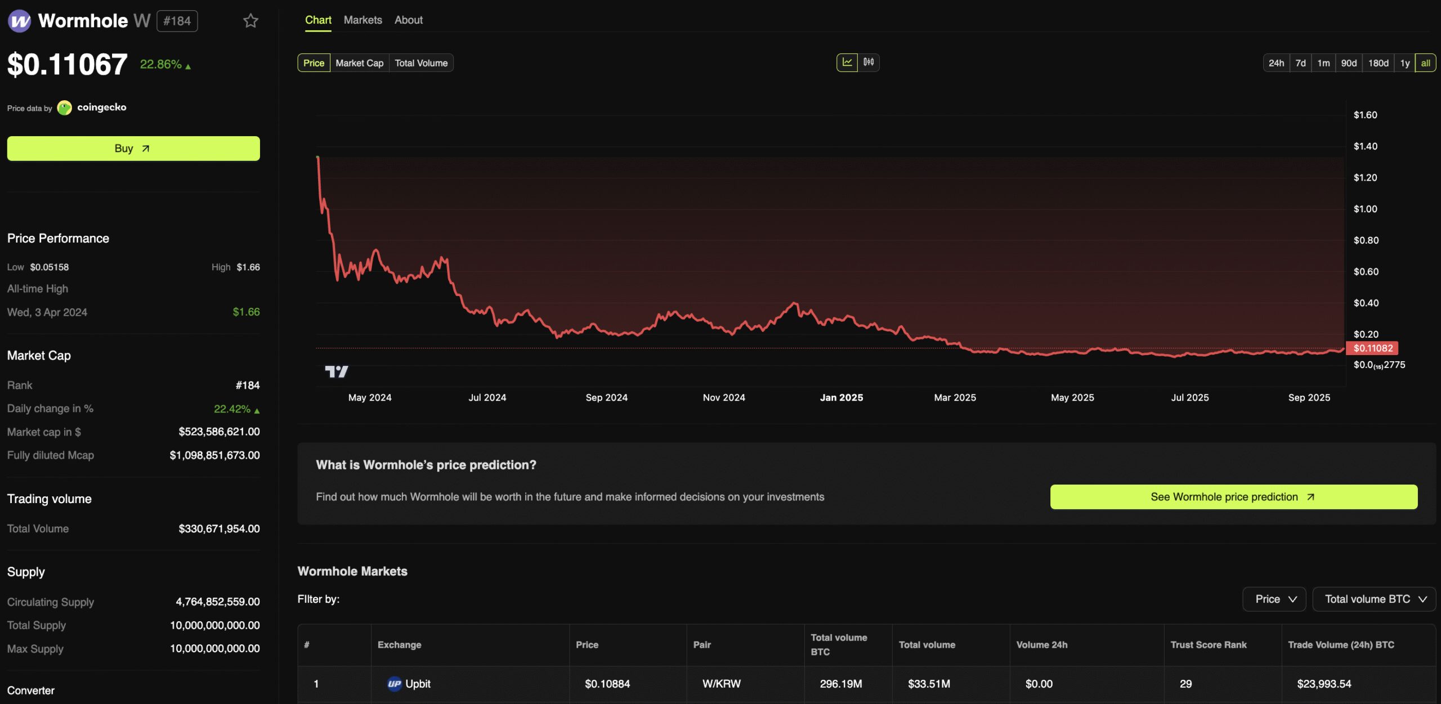Open the Price filter dropdown
This screenshot has width=1441, height=704.
tap(1274, 599)
